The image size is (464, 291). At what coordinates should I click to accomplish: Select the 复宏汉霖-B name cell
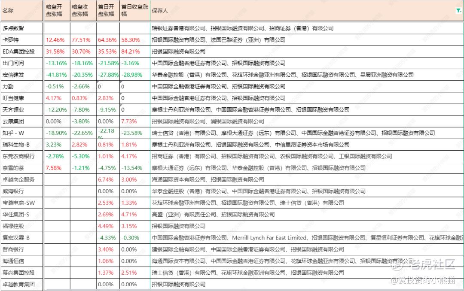[22, 238]
